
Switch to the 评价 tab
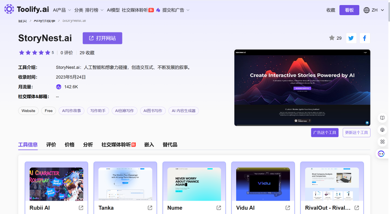(x=51, y=145)
